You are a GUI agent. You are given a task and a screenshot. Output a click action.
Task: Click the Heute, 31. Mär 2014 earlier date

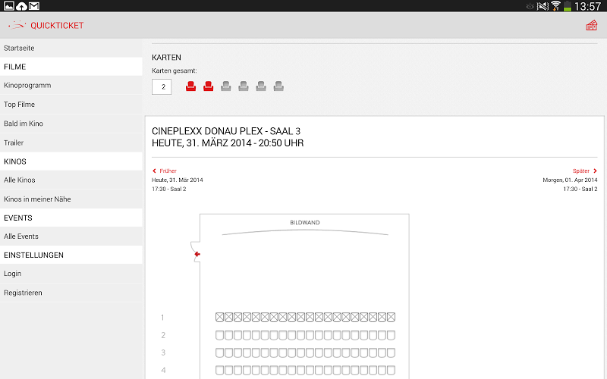tap(178, 180)
